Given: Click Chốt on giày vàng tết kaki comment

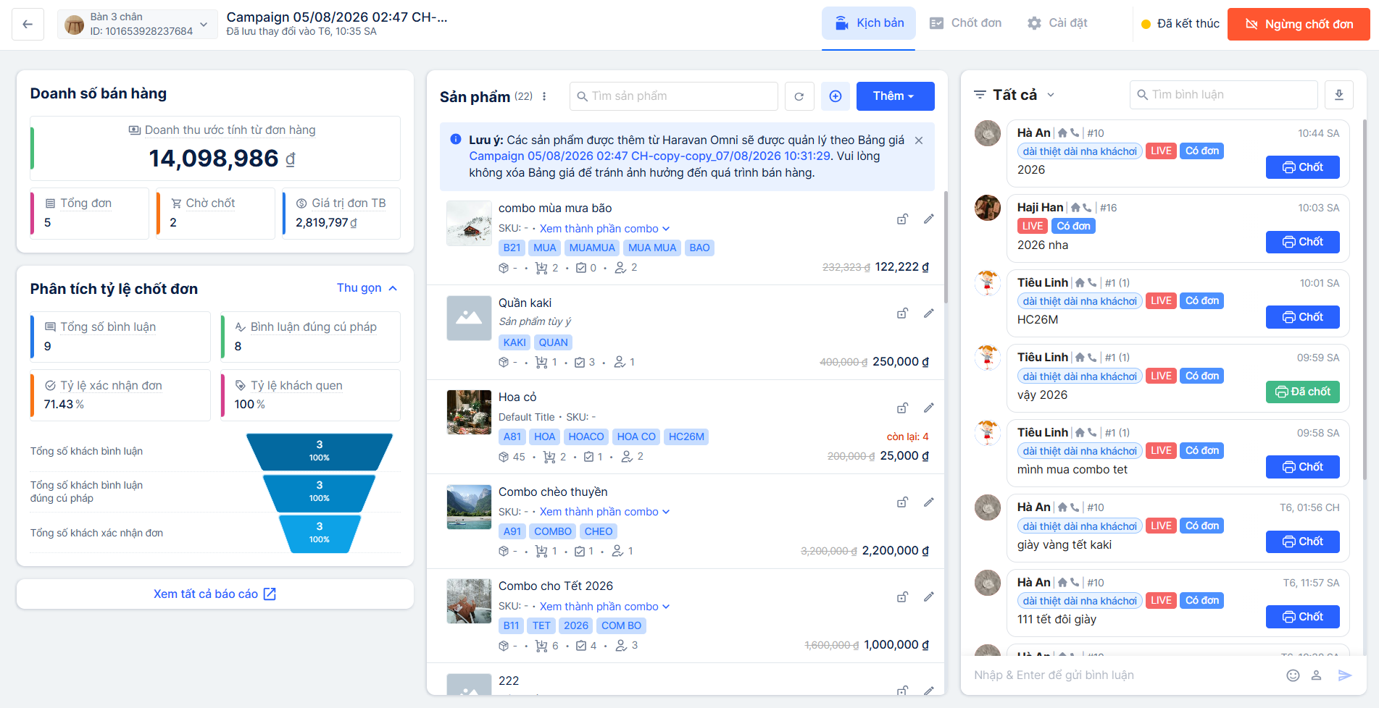Looking at the screenshot, I should (x=1302, y=541).
